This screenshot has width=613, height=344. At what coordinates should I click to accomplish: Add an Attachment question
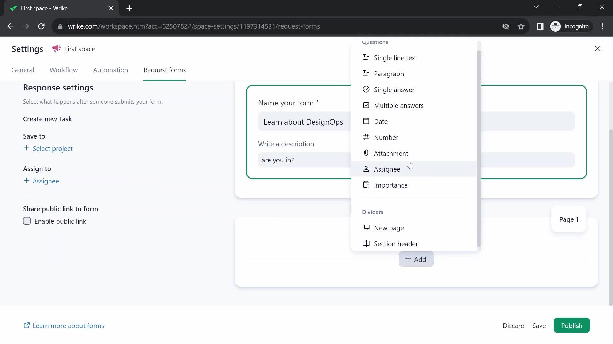[413, 153]
